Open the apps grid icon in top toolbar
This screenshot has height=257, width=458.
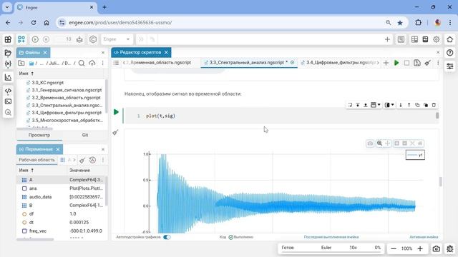(8, 39)
